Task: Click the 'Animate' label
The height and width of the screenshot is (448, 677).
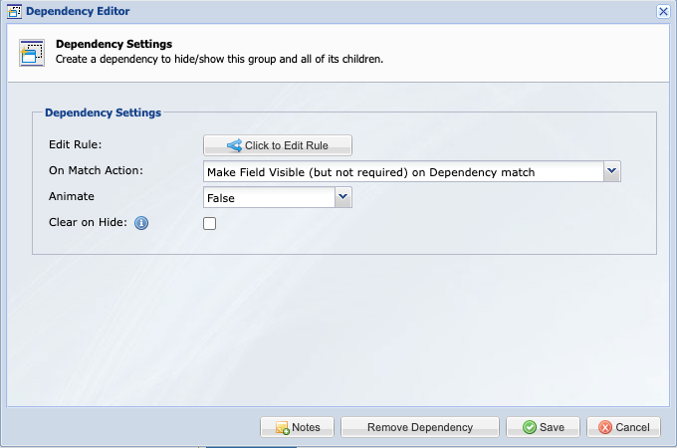Action: point(72,196)
